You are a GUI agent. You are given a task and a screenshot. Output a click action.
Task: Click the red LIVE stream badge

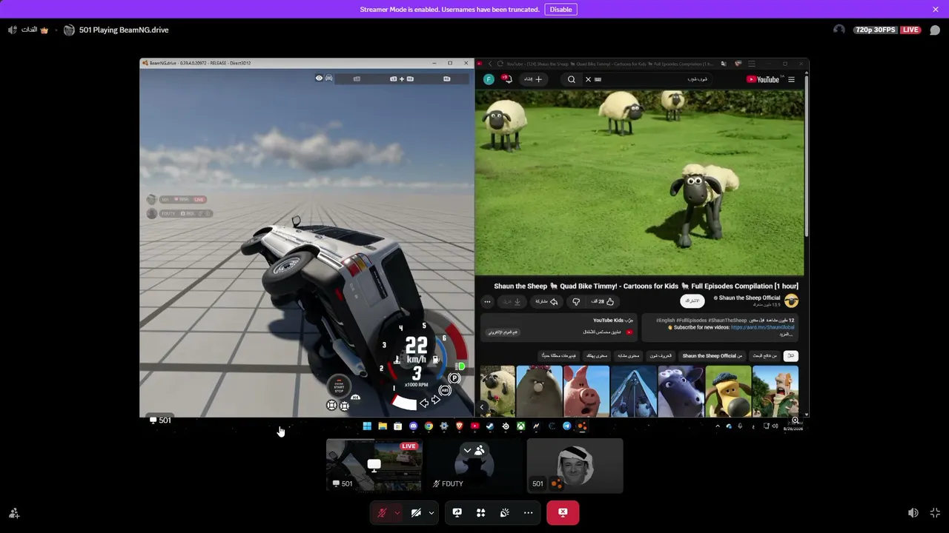[x=910, y=30]
